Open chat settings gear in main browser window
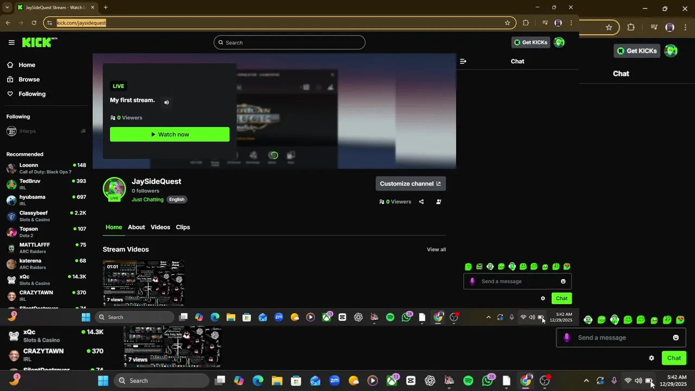 pos(543,298)
